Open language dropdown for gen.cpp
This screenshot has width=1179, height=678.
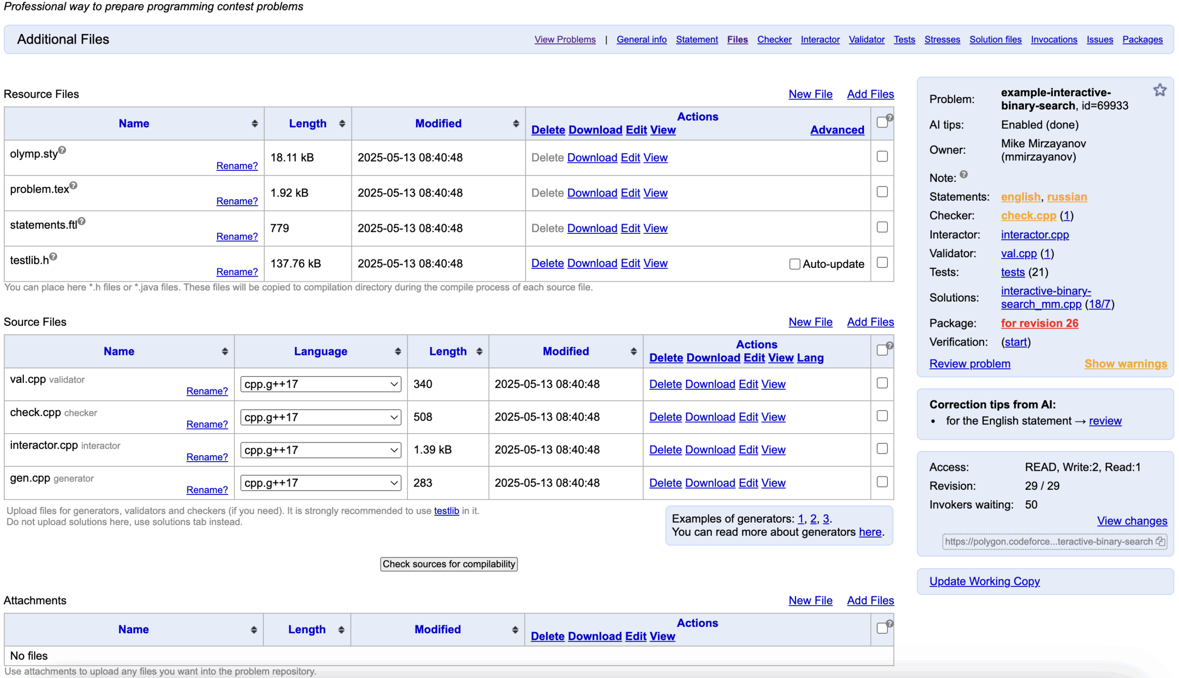click(321, 483)
